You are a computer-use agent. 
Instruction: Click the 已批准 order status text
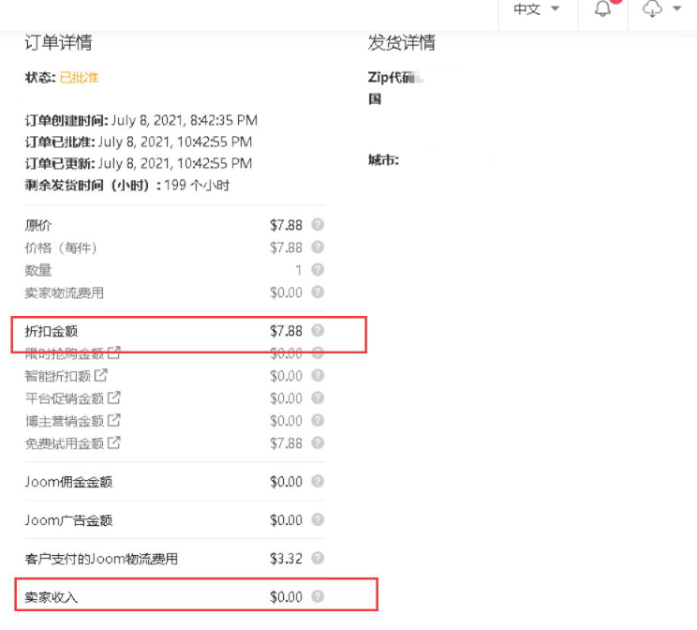(79, 78)
